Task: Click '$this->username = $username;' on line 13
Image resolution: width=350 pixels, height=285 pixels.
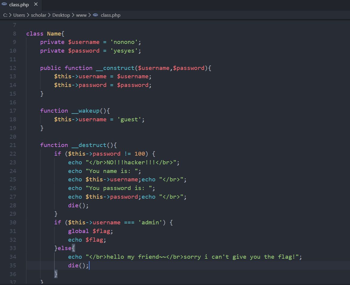Action: coord(103,76)
